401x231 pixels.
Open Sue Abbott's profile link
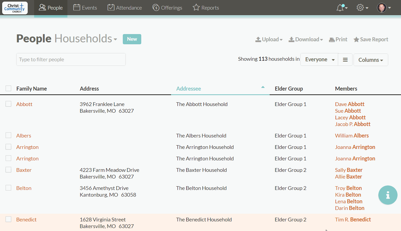[x=348, y=111]
